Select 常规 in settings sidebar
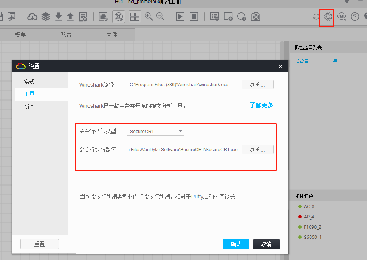 click(x=29, y=82)
